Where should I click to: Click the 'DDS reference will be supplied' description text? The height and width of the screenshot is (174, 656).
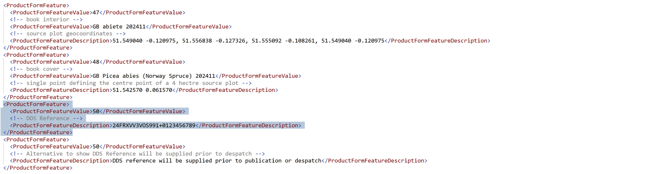point(217,161)
